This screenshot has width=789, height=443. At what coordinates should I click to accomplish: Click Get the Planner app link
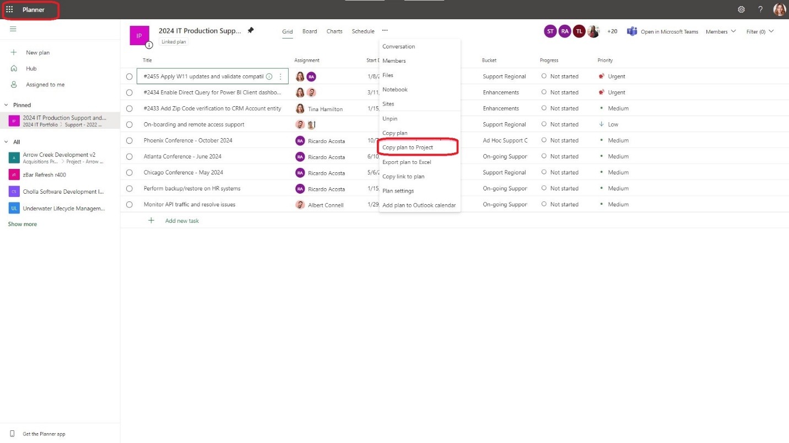[x=44, y=434]
